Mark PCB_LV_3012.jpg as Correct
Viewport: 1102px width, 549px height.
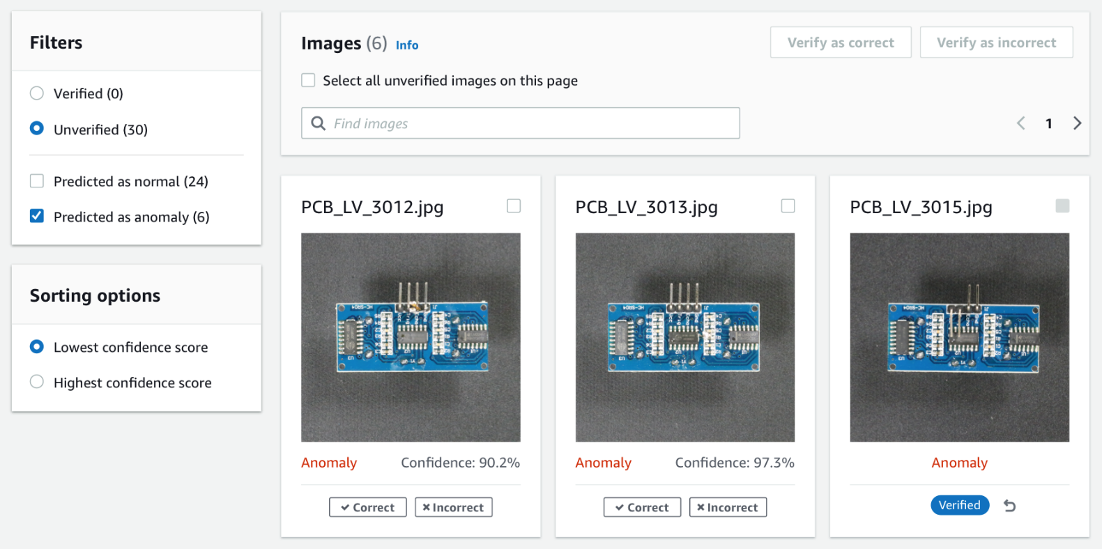point(368,507)
